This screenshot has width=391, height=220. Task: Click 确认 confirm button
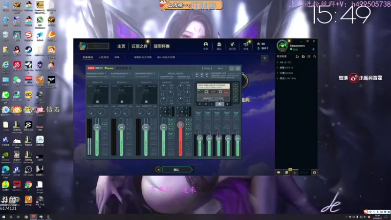point(176,170)
